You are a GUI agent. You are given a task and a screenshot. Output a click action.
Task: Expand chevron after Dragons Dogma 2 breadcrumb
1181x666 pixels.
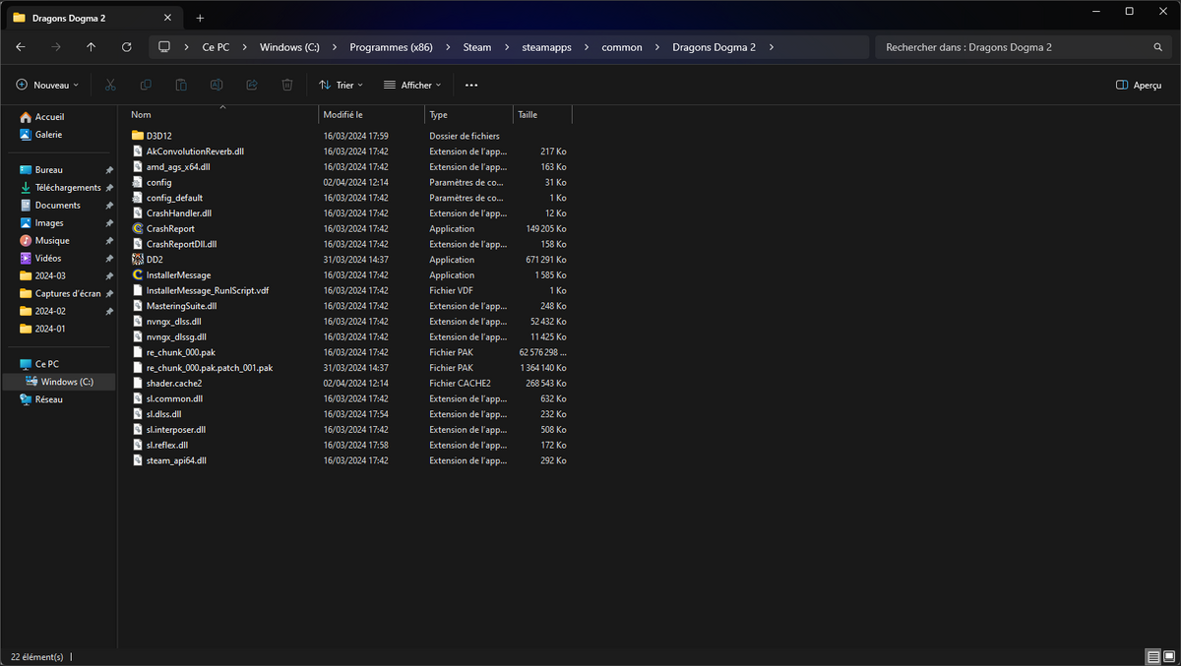pyautogui.click(x=772, y=47)
